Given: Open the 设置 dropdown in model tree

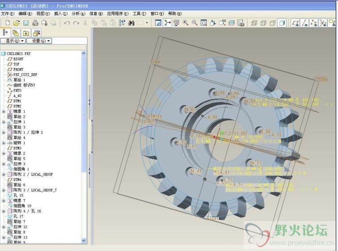Looking at the screenshot, I should pyautogui.click(x=39, y=41).
